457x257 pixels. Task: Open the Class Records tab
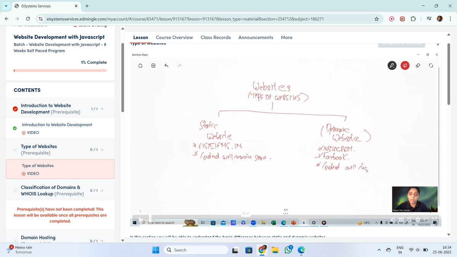[216, 37]
